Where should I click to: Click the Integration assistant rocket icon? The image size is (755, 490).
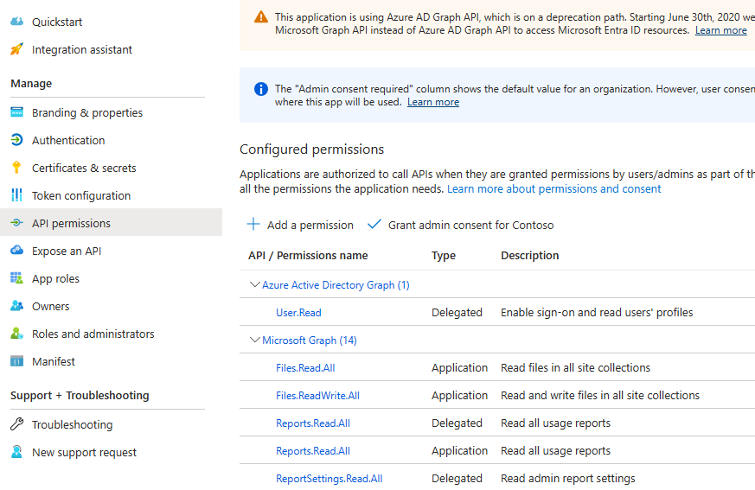tap(16, 49)
